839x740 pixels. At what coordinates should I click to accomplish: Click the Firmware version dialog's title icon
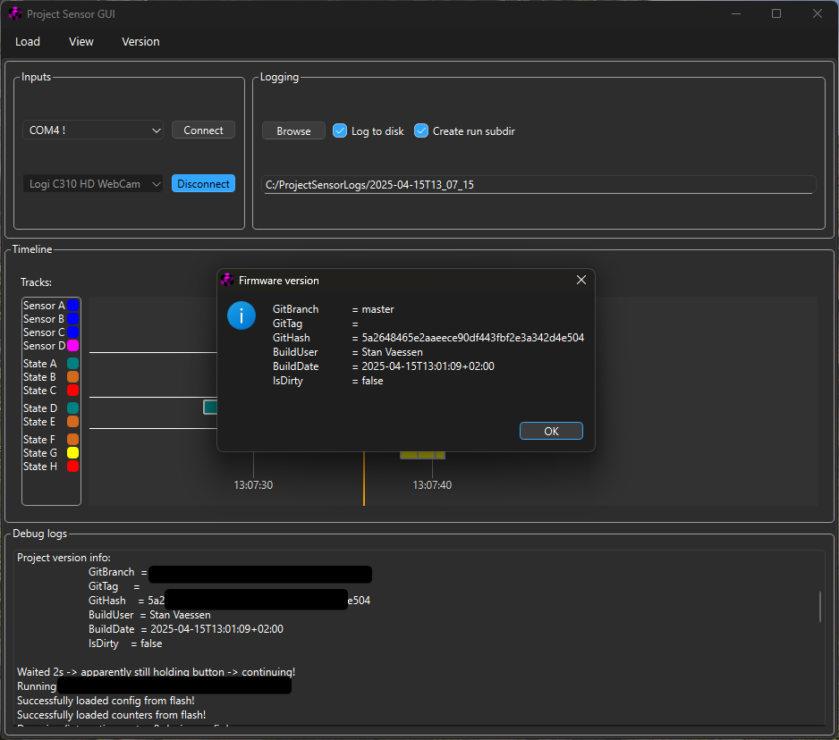[x=226, y=280]
